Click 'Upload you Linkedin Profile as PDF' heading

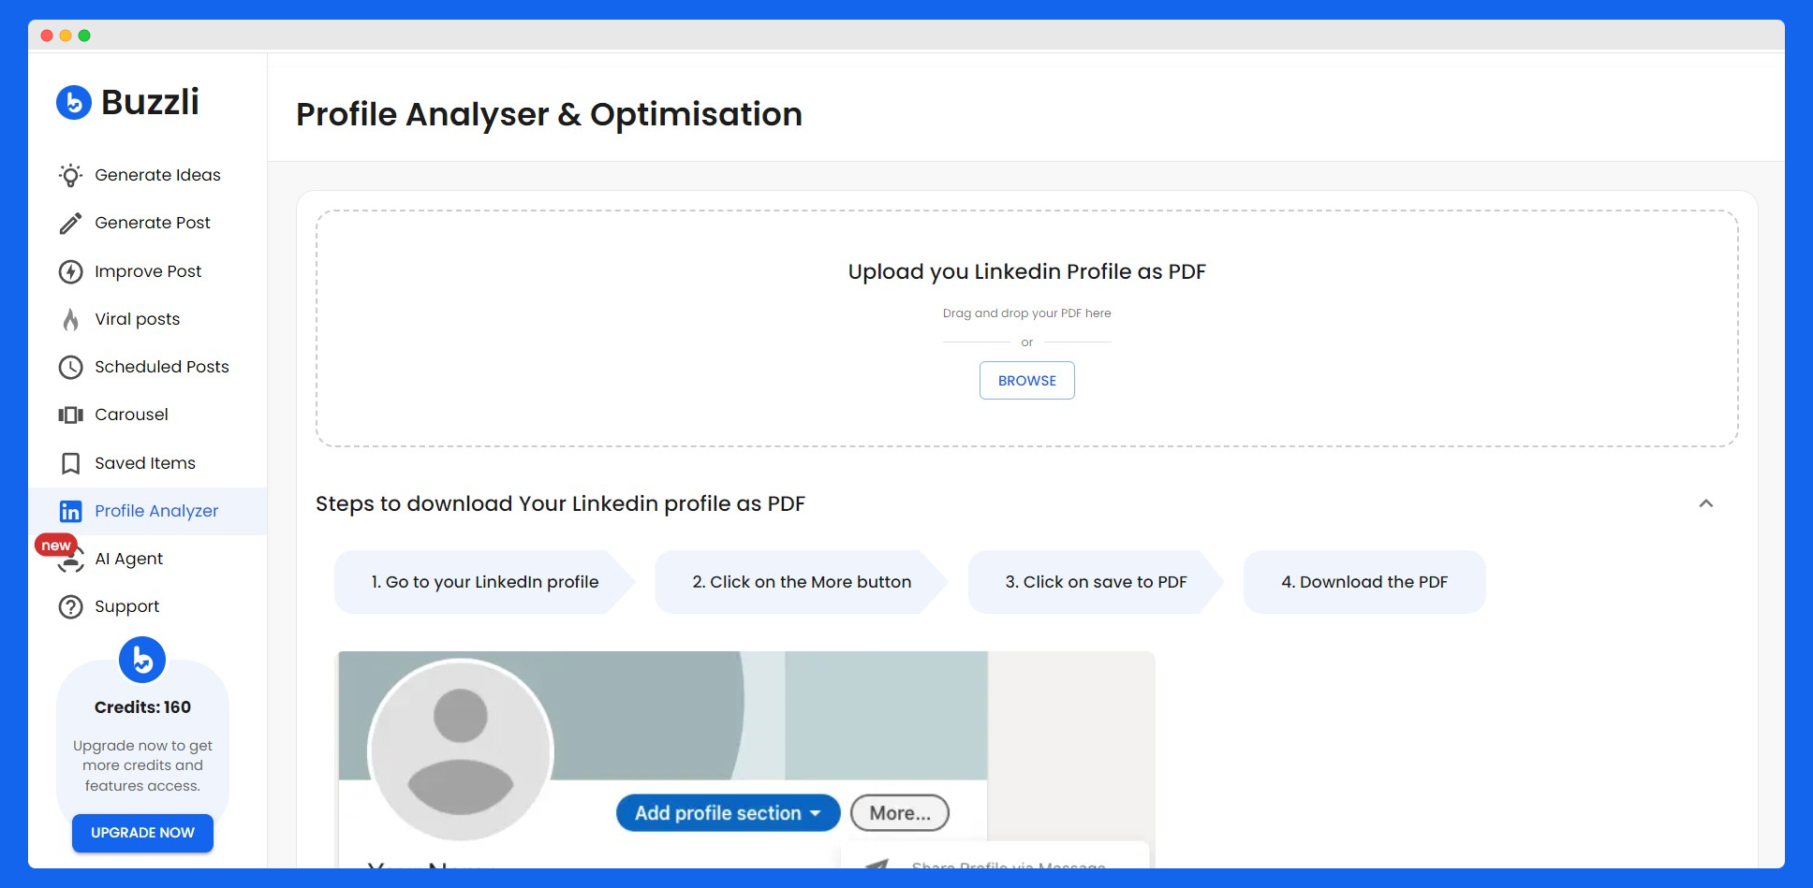click(1027, 271)
